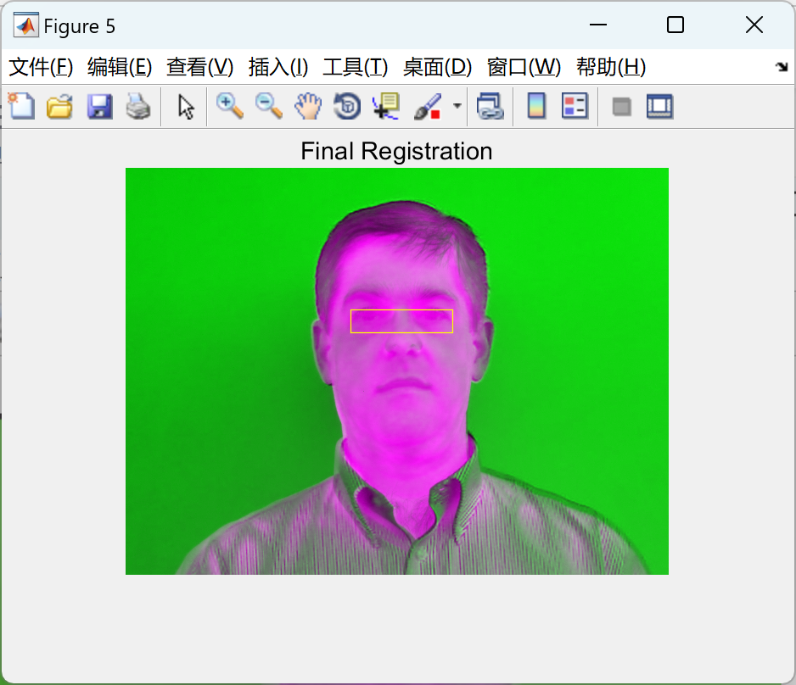Viewport: 796px width, 685px height.
Task: Open the 插入(I) menu
Action: click(278, 67)
